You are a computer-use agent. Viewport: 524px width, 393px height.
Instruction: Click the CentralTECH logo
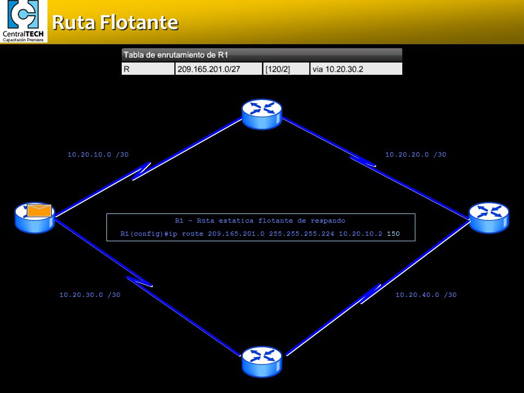23,21
